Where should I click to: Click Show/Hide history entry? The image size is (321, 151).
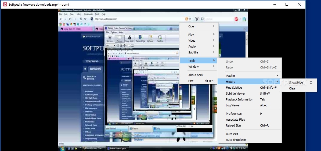pyautogui.click(x=299, y=82)
